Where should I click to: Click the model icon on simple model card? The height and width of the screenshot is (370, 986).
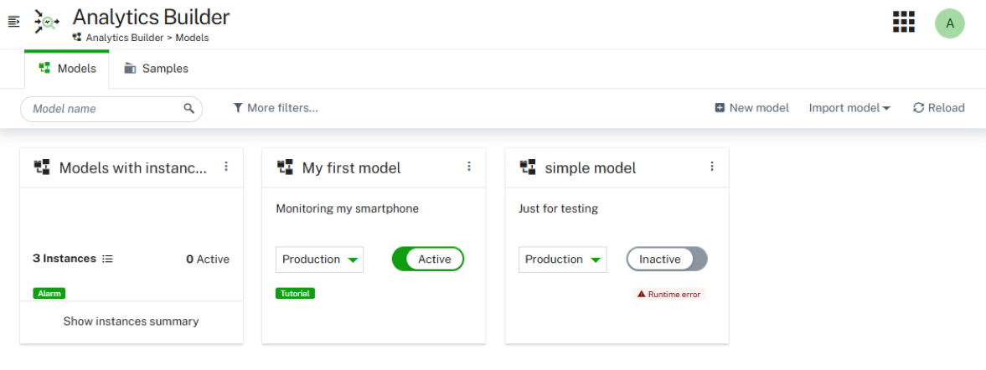528,167
